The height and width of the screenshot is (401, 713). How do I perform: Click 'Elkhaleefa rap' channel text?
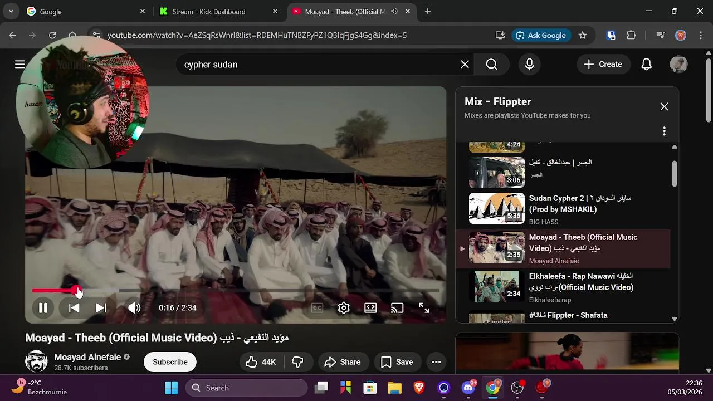tap(550, 300)
